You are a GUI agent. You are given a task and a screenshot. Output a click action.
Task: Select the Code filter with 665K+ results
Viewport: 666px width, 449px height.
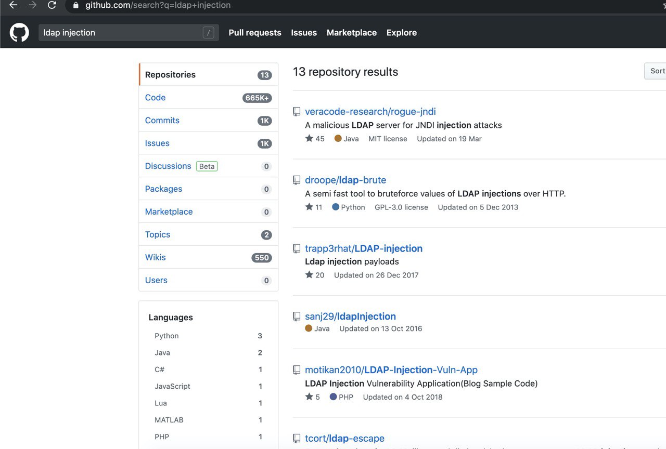click(x=209, y=97)
